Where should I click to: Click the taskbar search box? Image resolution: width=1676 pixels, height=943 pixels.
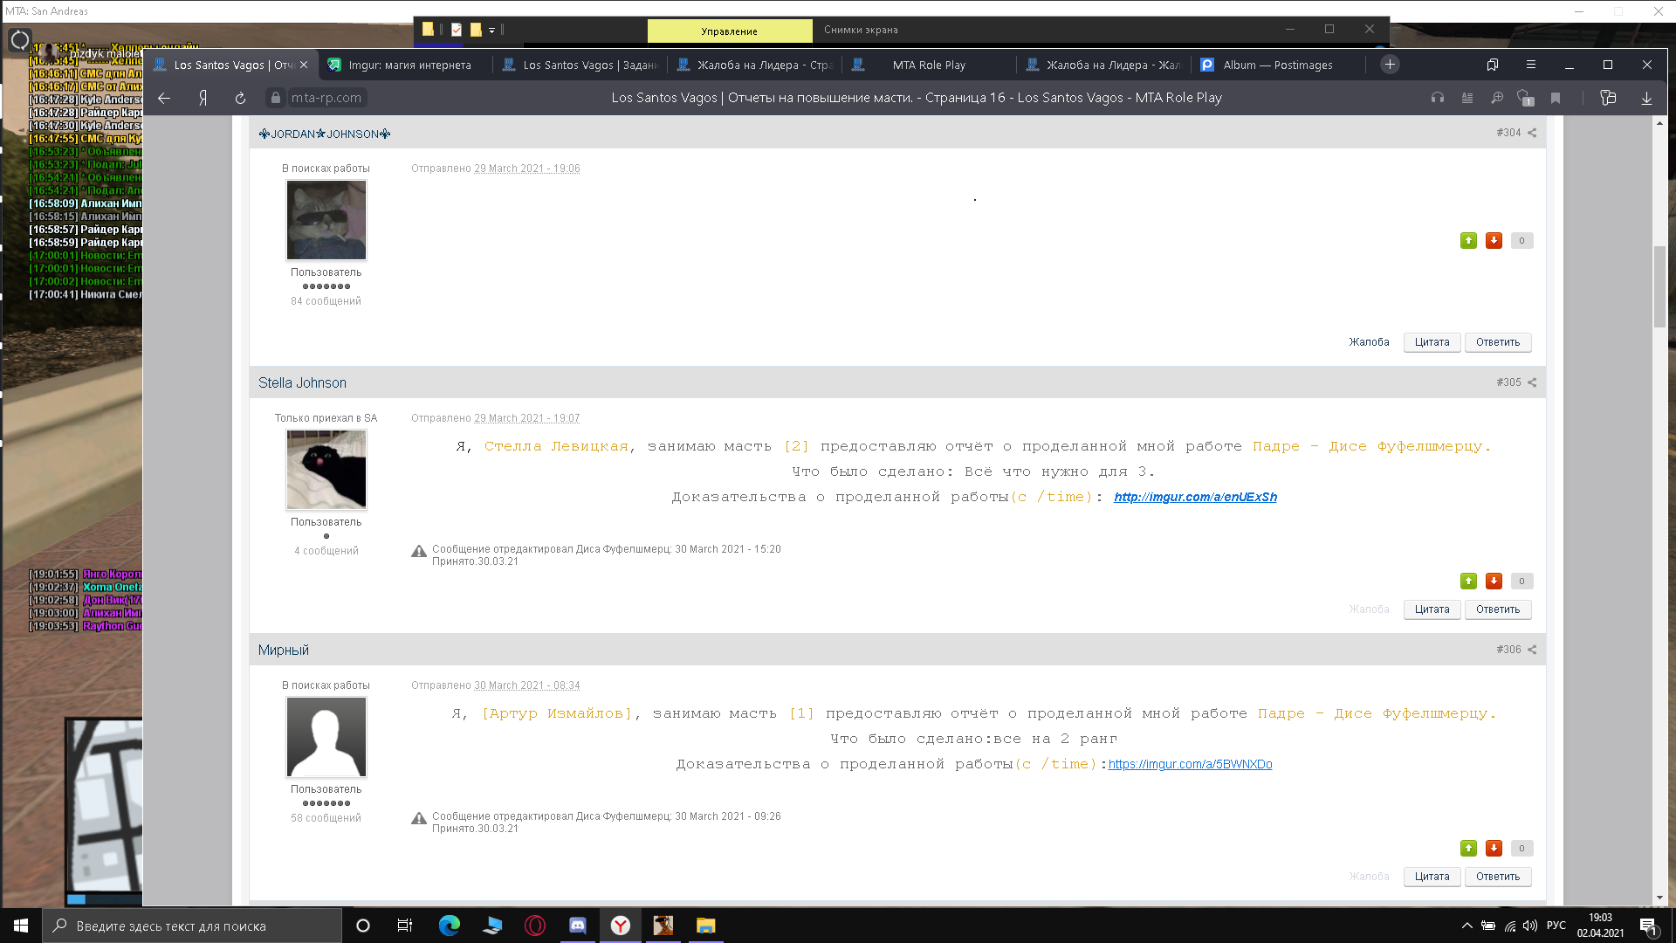pyautogui.click(x=192, y=926)
